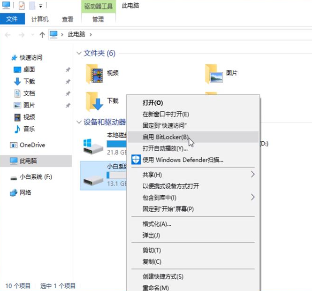Open the Pictures folder icon
The width and height of the screenshot is (312, 291).
click(x=214, y=73)
